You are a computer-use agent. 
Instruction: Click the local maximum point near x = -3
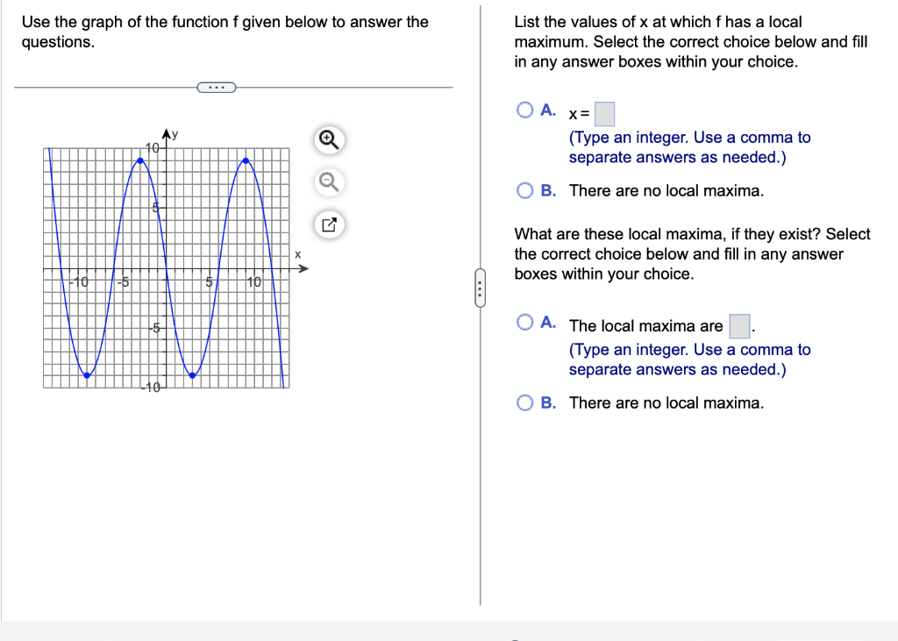pos(139,160)
